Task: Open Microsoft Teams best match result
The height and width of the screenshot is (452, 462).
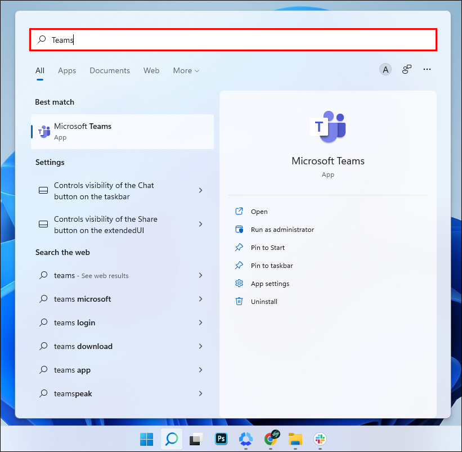Action: 122,132
